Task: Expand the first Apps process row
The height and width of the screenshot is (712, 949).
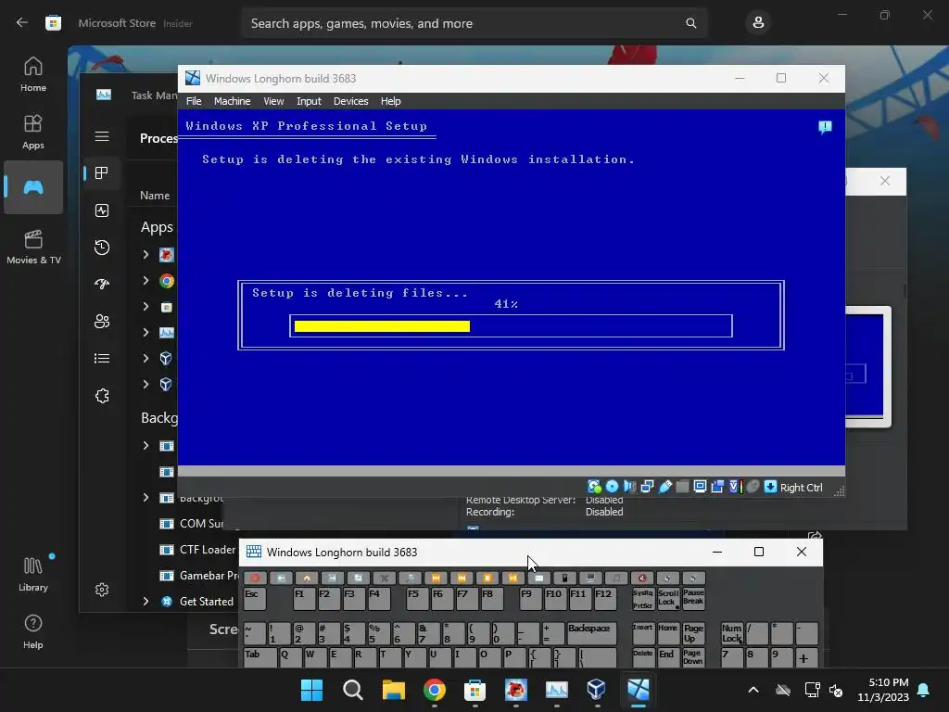Action: pos(146,254)
